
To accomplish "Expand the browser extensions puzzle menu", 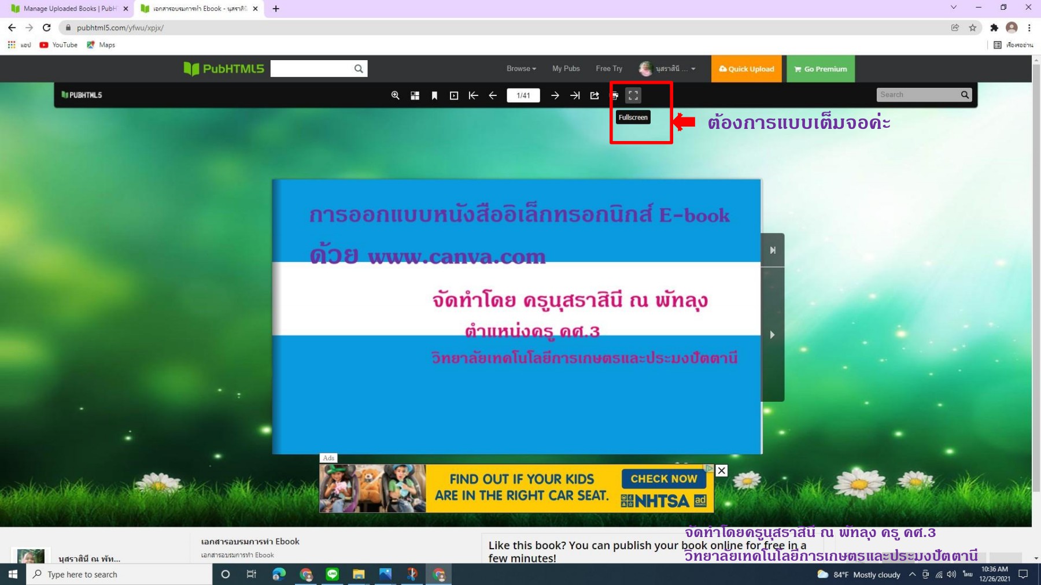I will (x=994, y=27).
